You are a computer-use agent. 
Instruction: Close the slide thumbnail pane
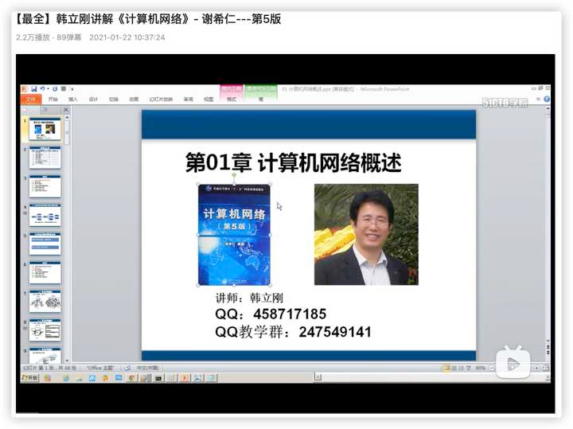point(65,110)
